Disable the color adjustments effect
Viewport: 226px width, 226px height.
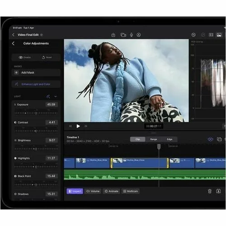(x=25, y=57)
